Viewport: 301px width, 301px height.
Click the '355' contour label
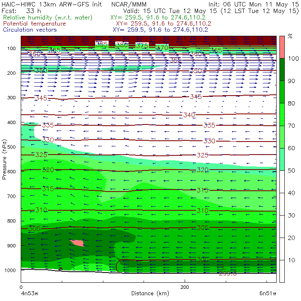point(176,60)
